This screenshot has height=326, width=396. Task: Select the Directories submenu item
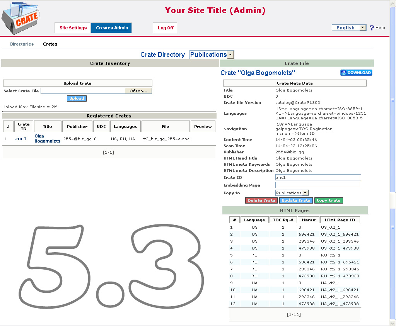[x=22, y=44]
